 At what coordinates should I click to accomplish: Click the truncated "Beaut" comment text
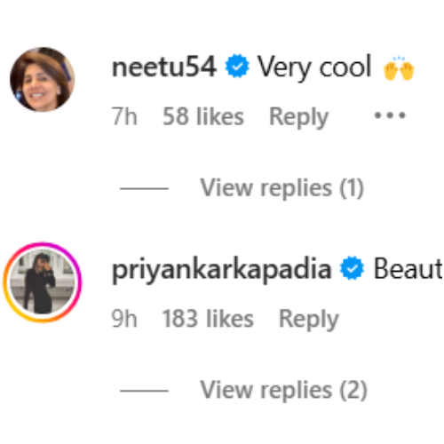[x=408, y=268]
